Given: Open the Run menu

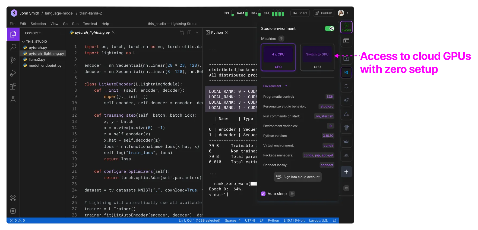Looking at the screenshot, I should click(x=75, y=24).
